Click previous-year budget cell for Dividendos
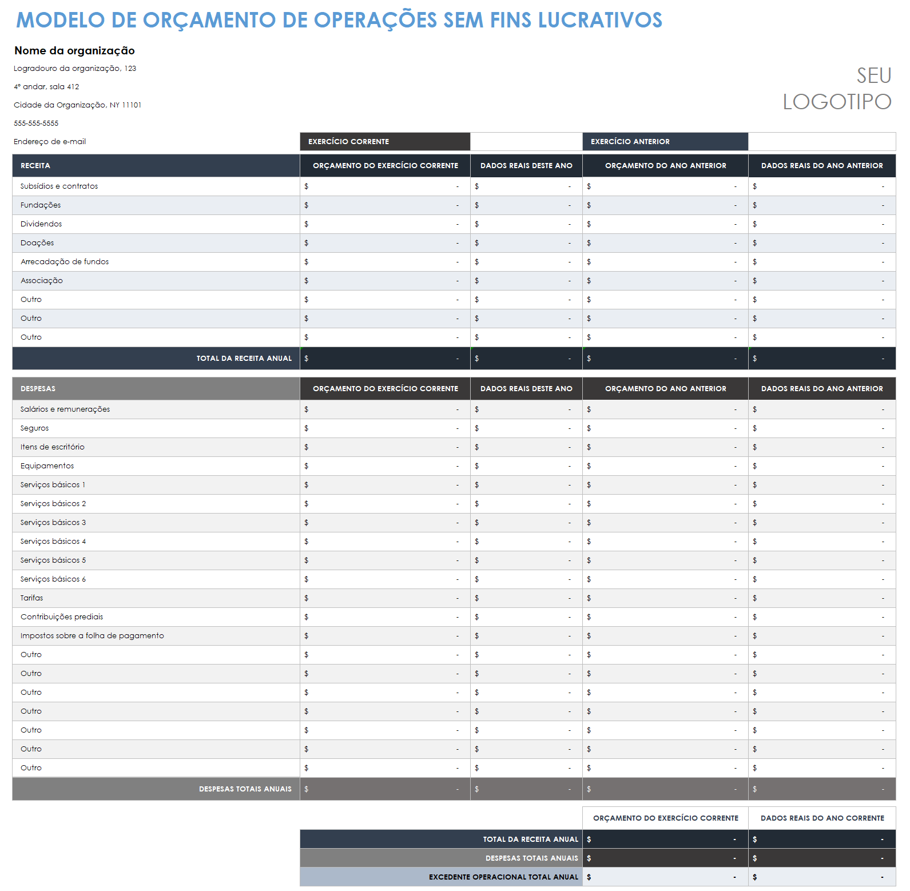Image resolution: width=910 pixels, height=891 pixels. (665, 224)
